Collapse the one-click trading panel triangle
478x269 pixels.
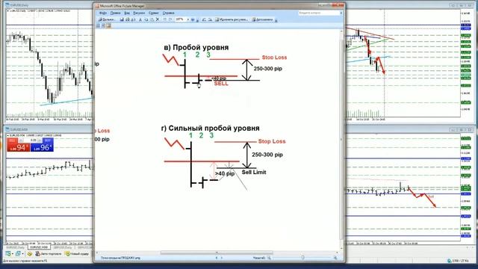click(8, 135)
